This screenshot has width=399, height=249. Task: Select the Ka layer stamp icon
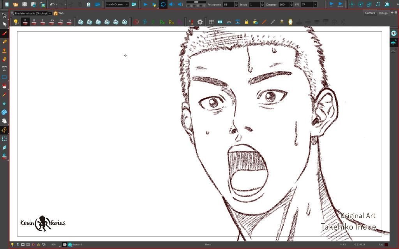point(52,22)
